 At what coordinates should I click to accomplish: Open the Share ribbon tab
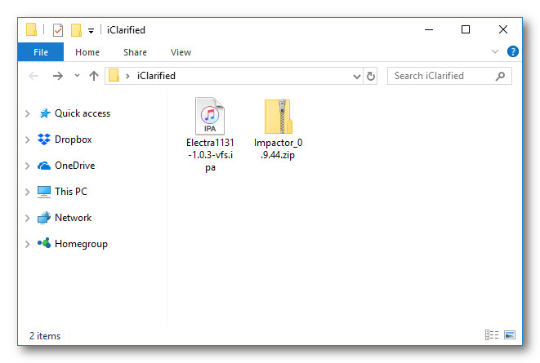click(135, 52)
